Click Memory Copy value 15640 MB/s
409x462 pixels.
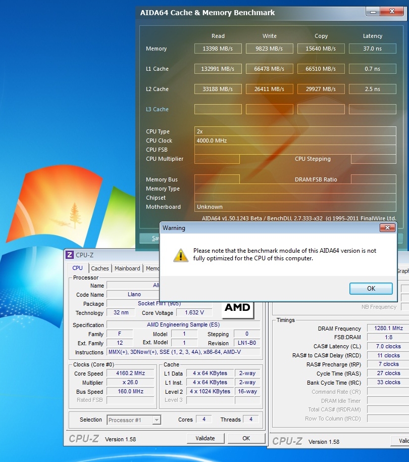coord(321,49)
